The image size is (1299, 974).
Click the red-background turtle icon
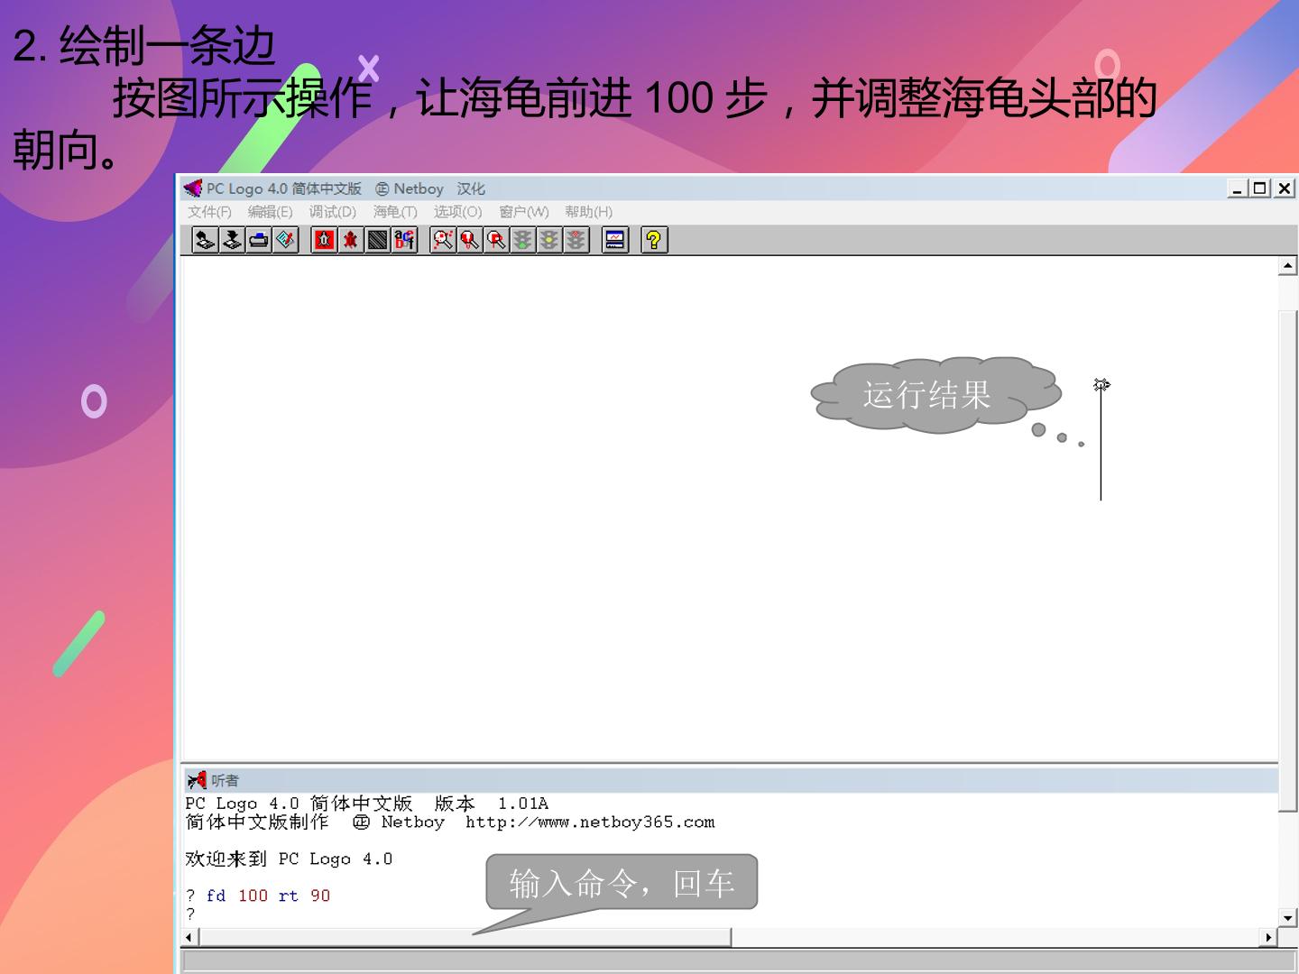(x=324, y=240)
